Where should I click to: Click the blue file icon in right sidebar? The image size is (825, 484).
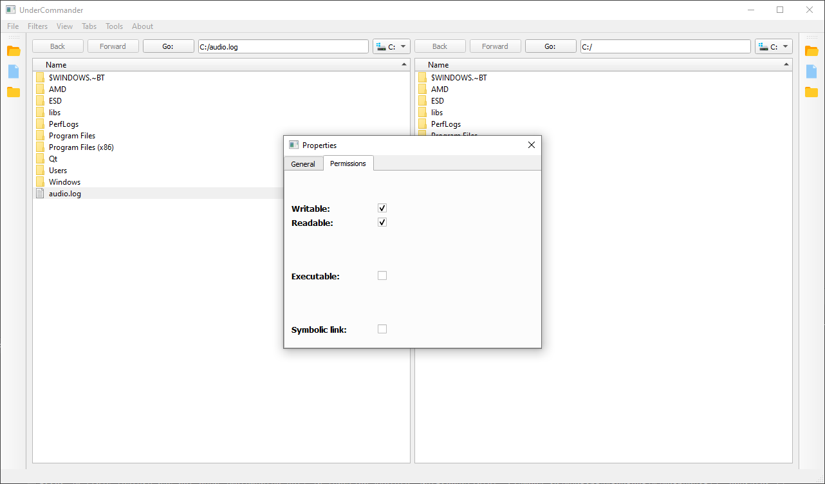(x=811, y=71)
